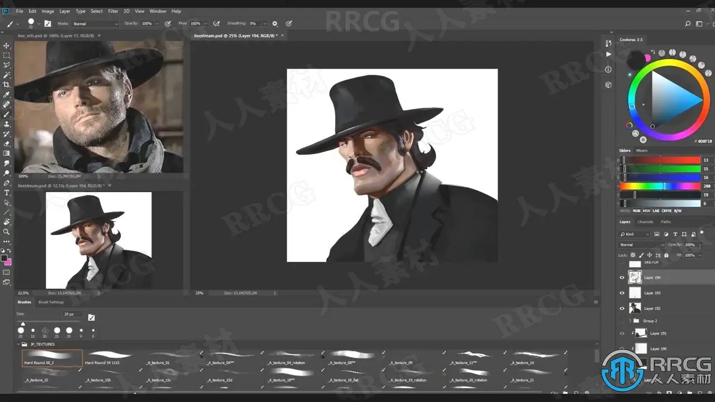This screenshot has height=402, width=715.
Task: Toggle visibility of Layer 193
Action: point(622,293)
